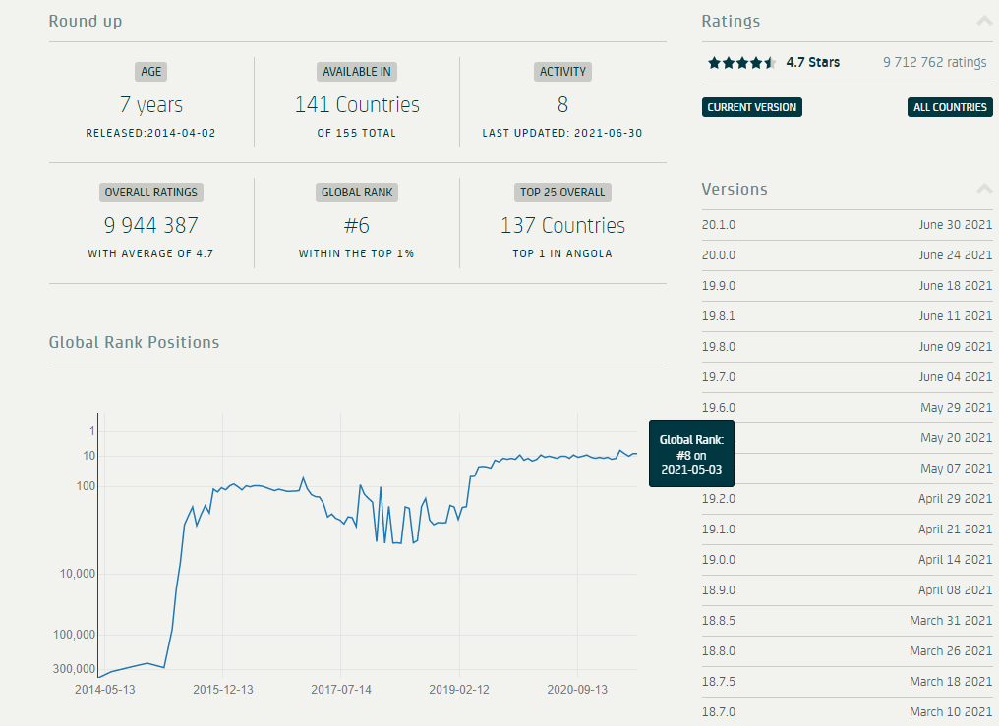
Task: Toggle the CURRENT VERSION ratings filter
Action: pyautogui.click(x=751, y=106)
